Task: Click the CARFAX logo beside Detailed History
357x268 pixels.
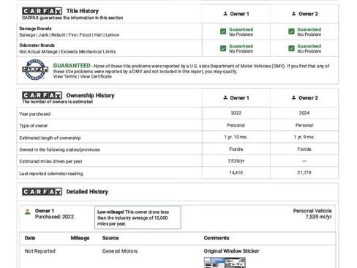Action: tap(42, 192)
